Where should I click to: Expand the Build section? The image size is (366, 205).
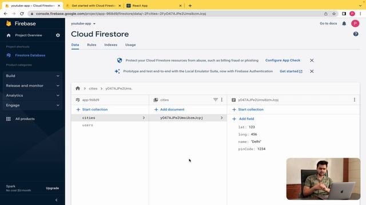click(33, 76)
